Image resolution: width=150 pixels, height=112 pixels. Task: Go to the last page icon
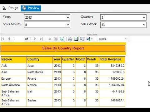point(41,39)
